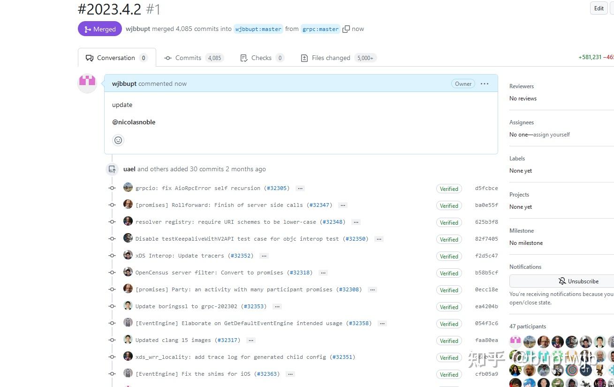Open the kebab menu on wjbbupt's comment

pyautogui.click(x=485, y=83)
